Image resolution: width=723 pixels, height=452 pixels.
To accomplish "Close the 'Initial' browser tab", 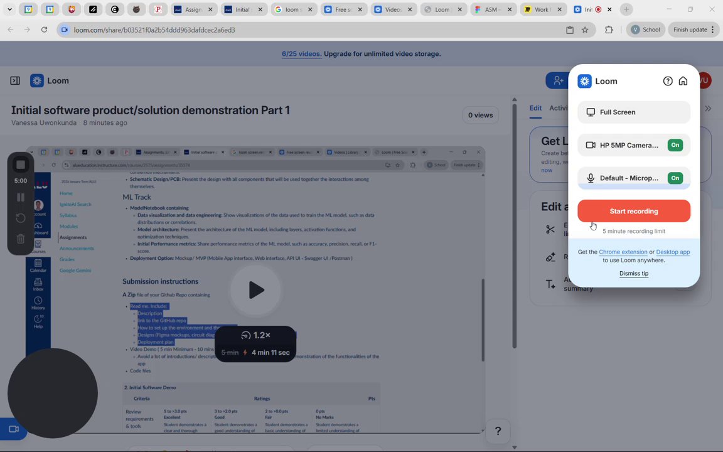I will [x=260, y=9].
